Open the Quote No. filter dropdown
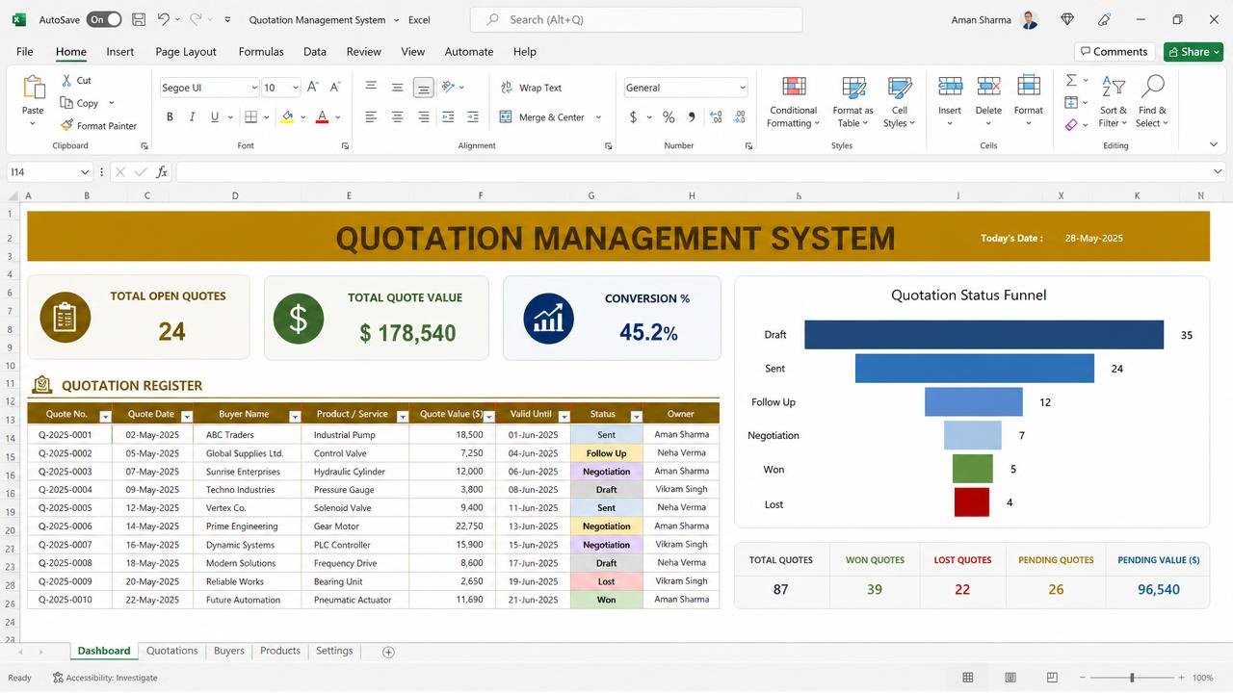This screenshot has height=693, width=1233. click(x=106, y=416)
